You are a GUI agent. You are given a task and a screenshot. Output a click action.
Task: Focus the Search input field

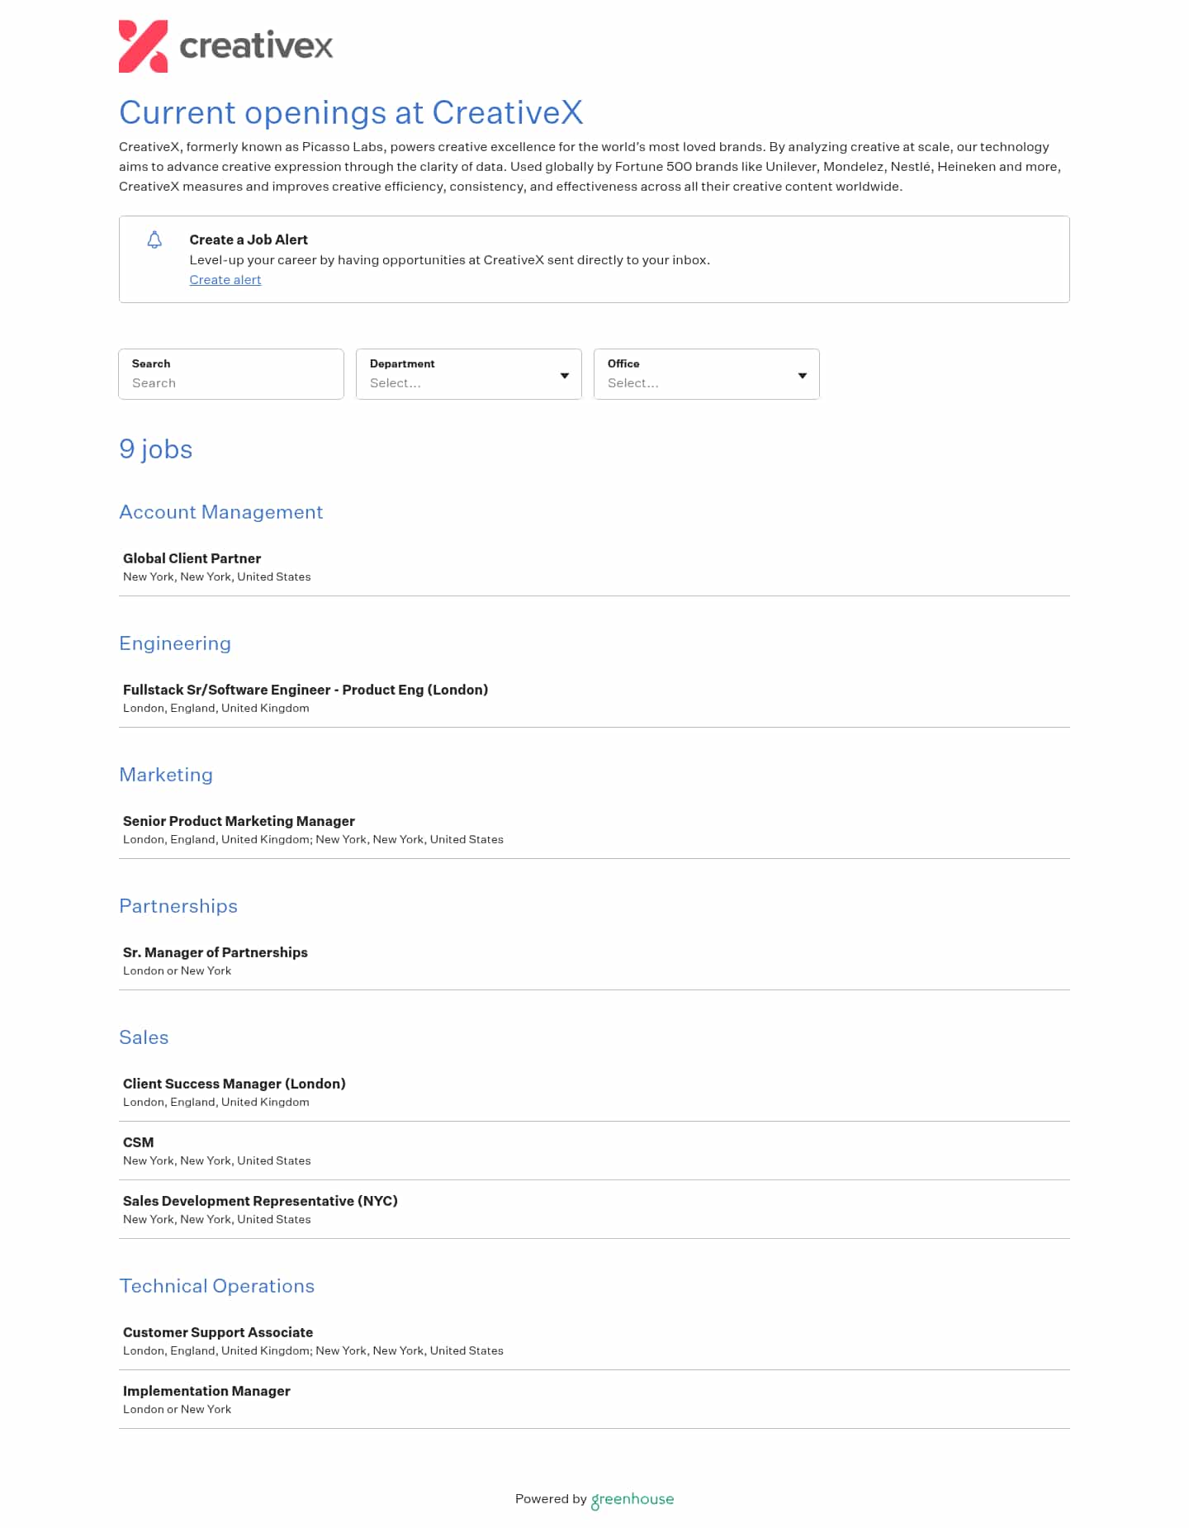[x=231, y=382]
